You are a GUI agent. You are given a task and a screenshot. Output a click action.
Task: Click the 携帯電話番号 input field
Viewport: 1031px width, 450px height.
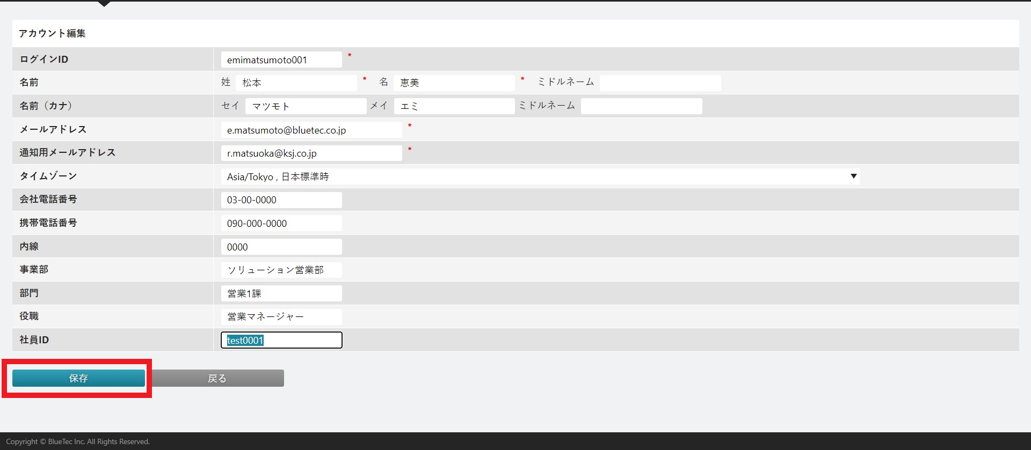point(281,223)
